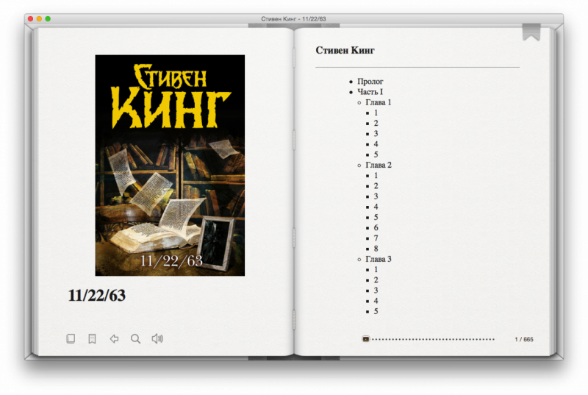Click the 11/22/63 title below the cover
Image resolution: width=588 pixels, height=395 pixels.
[x=96, y=296]
